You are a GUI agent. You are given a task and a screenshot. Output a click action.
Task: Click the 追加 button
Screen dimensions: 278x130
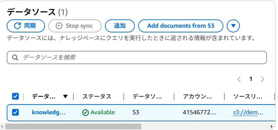click(120, 26)
